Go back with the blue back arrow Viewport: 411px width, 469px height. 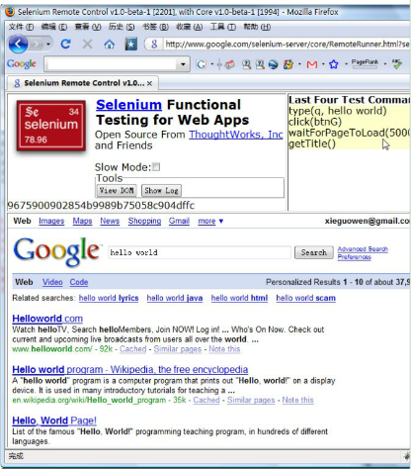coord(18,44)
